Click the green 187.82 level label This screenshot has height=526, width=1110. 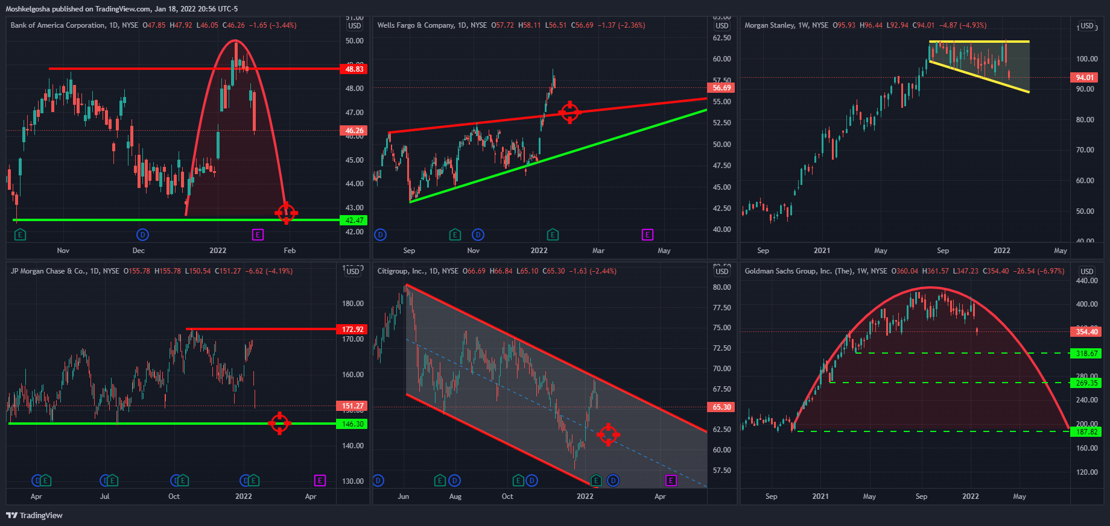(x=1086, y=432)
